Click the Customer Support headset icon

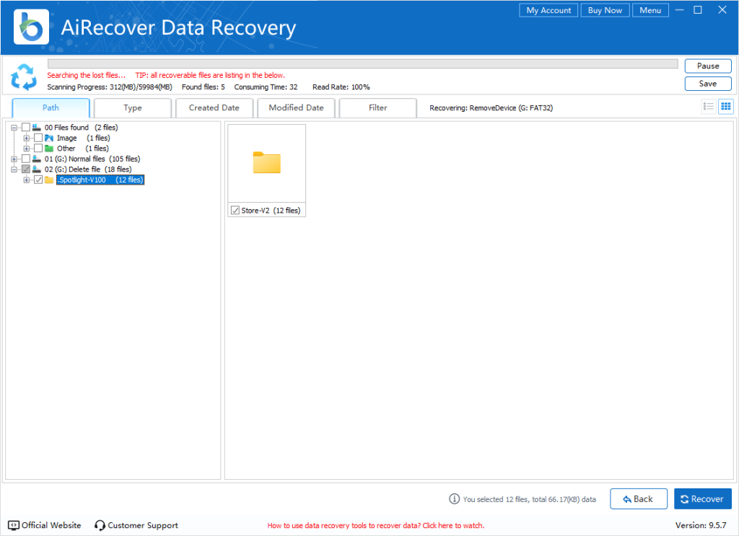click(x=99, y=525)
